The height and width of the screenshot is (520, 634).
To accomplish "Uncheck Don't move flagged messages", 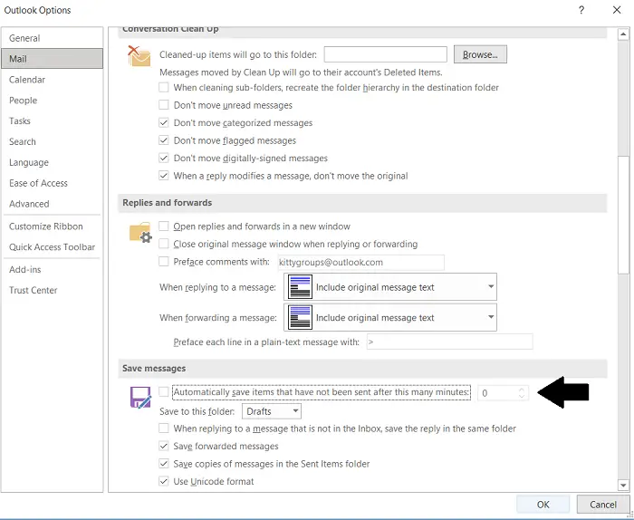I will tap(164, 140).
